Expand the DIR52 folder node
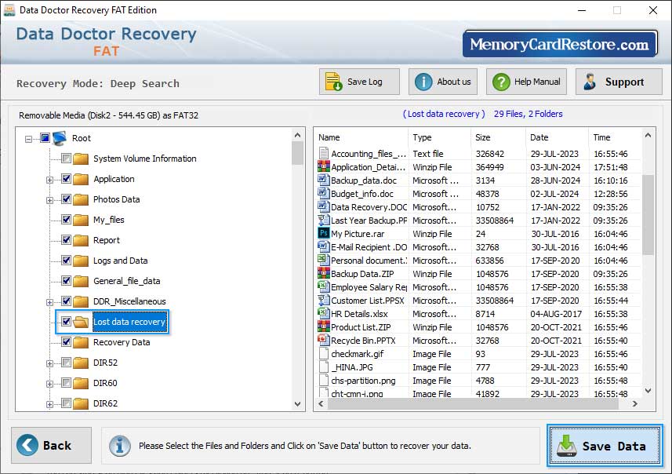Image resolution: width=672 pixels, height=474 pixels. tap(49, 364)
